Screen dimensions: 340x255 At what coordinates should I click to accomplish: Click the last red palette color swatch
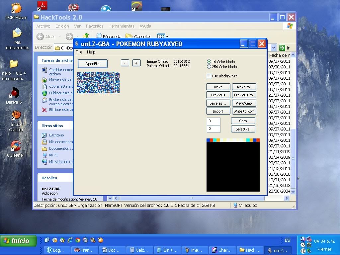(x=258, y=140)
